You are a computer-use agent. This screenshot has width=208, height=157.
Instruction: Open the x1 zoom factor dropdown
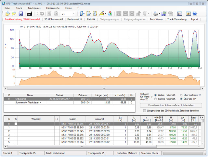click(73, 14)
